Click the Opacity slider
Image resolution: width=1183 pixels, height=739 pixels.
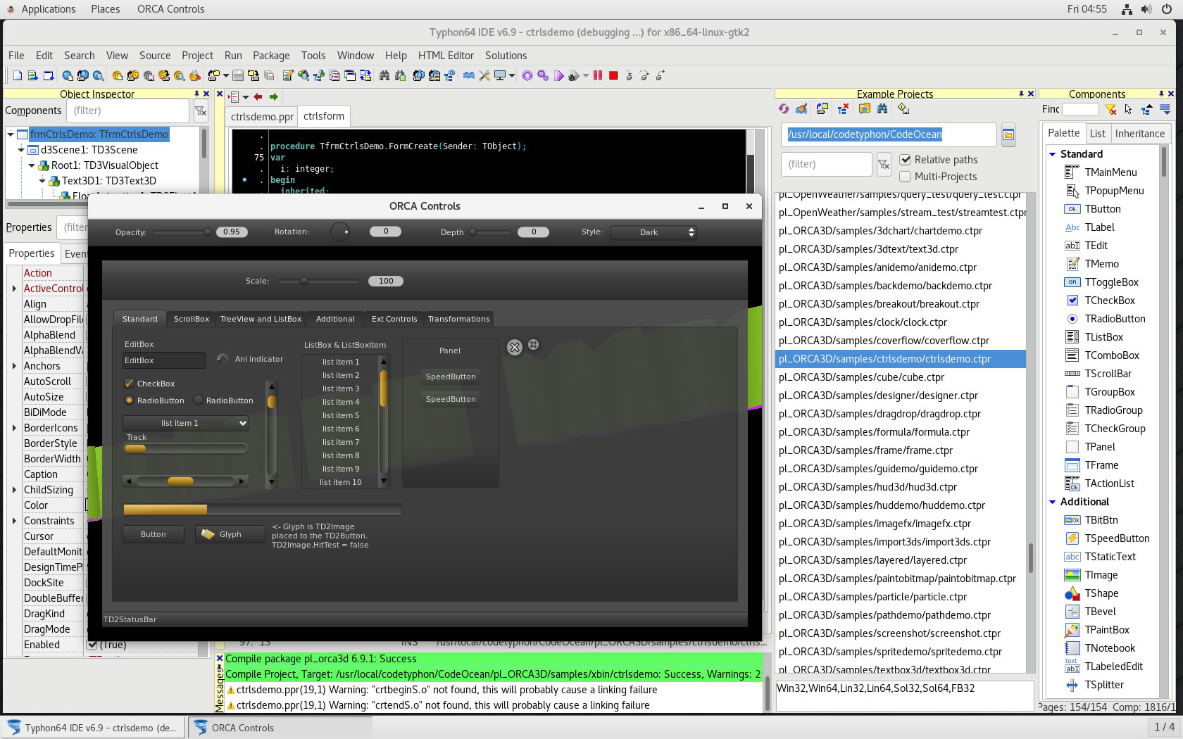pos(182,232)
